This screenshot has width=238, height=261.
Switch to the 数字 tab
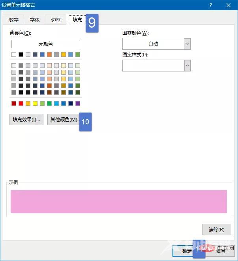click(x=14, y=20)
